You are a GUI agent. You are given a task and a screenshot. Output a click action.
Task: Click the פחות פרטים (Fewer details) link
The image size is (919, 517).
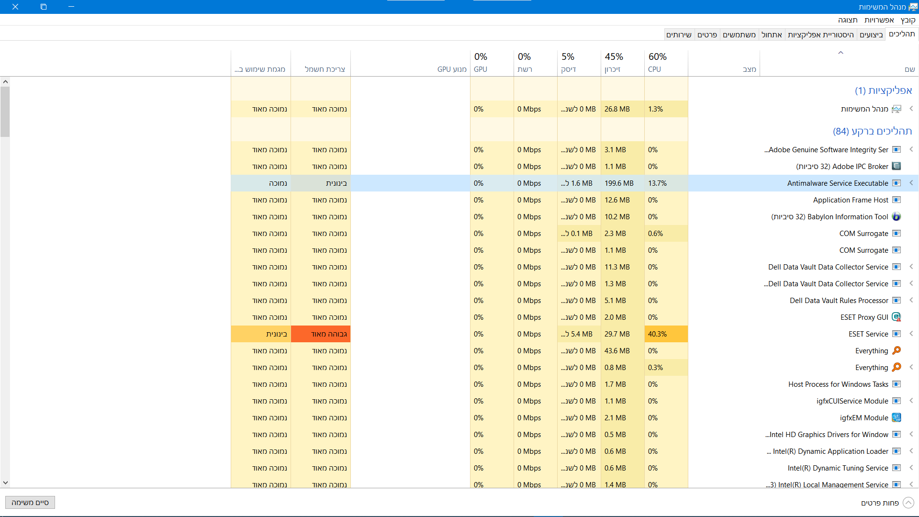point(880,503)
